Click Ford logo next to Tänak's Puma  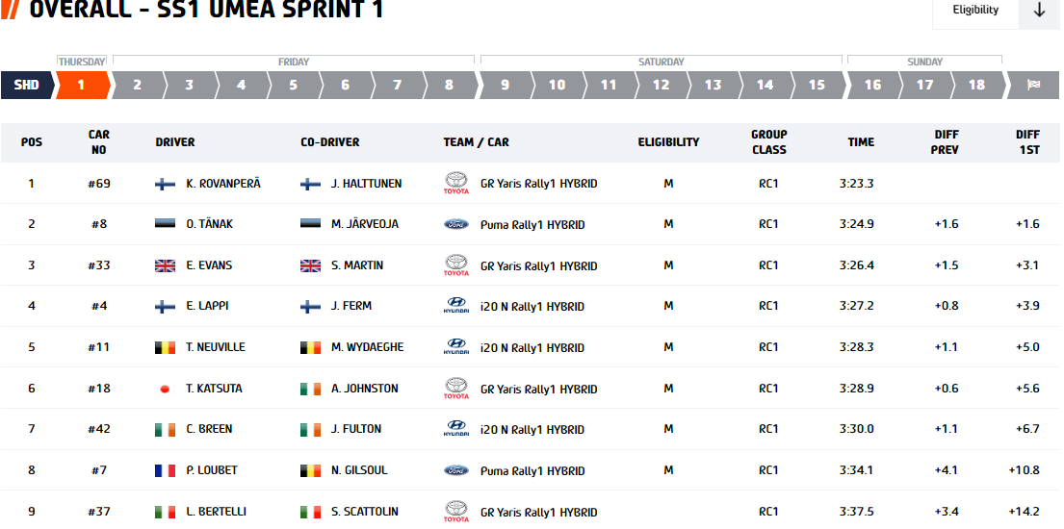(456, 224)
